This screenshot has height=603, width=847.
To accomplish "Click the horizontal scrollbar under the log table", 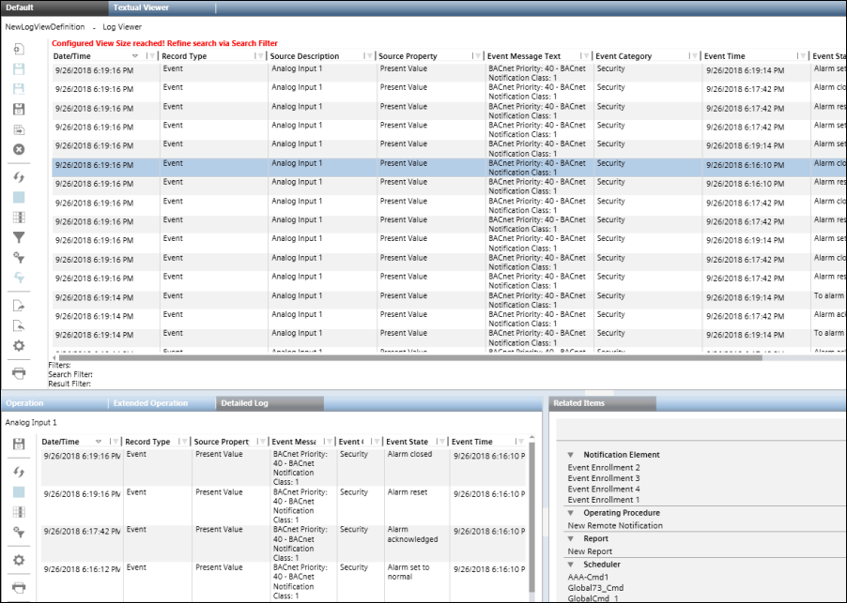I will [423, 356].
